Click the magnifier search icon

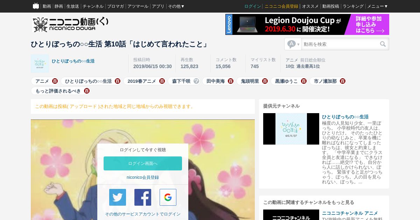coord(383,44)
